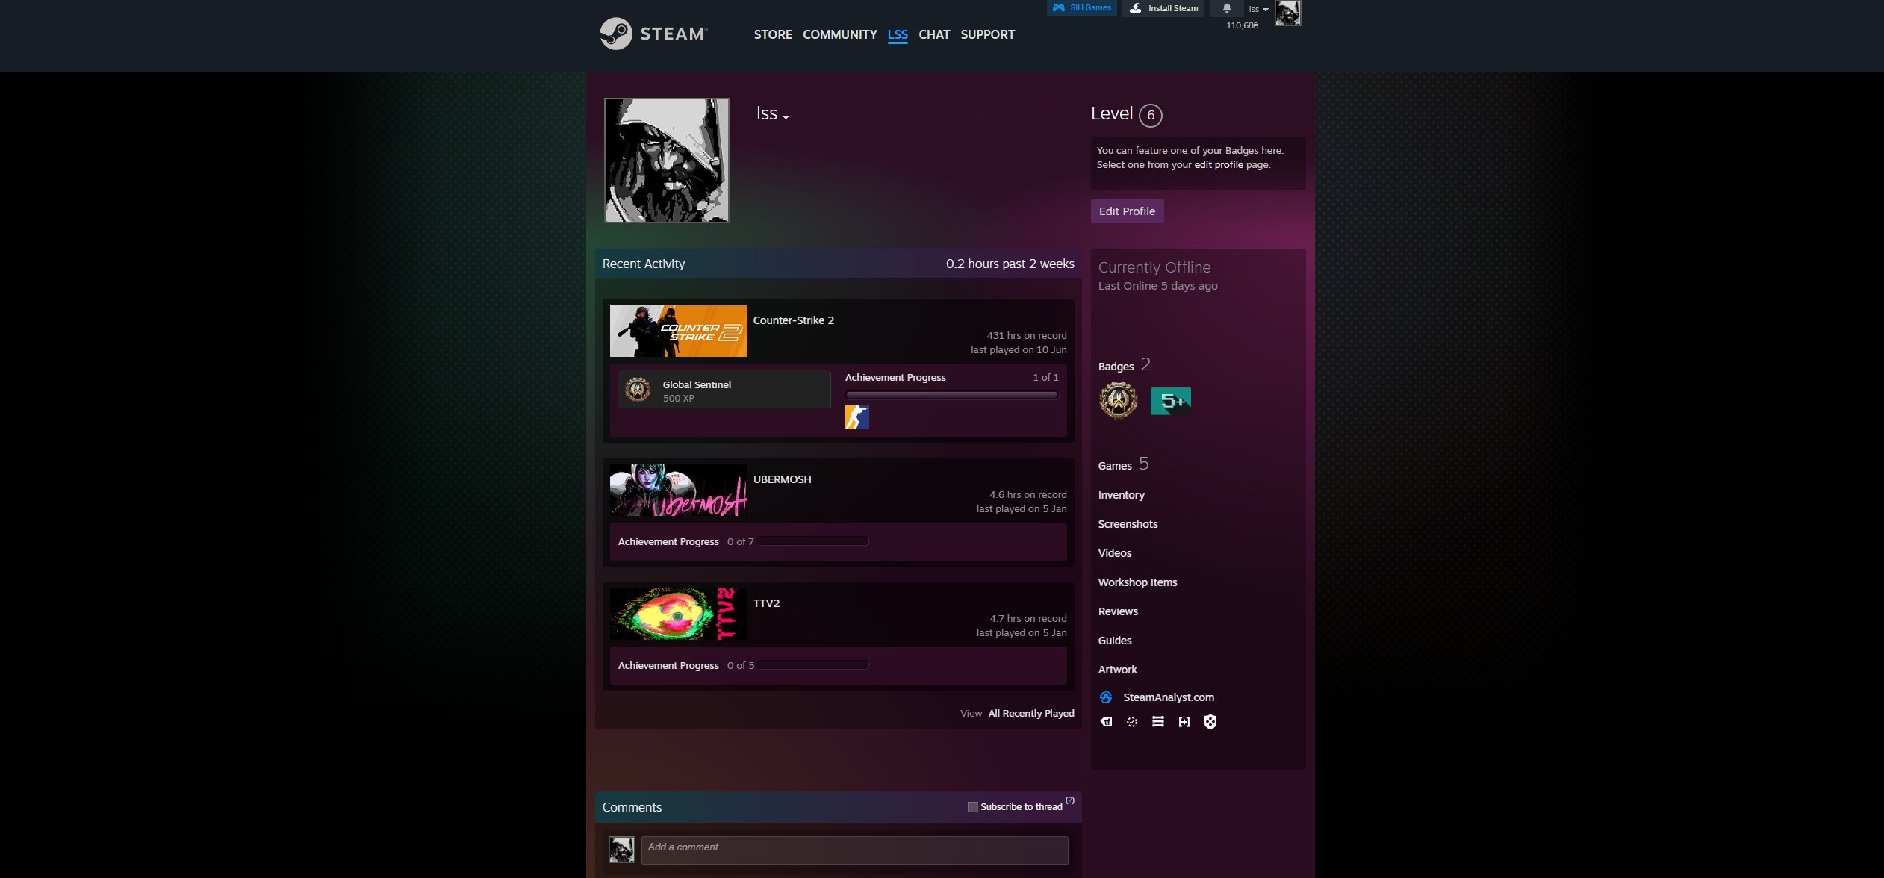Open the Counter-Strike 2 game title link
1884x878 pixels.
click(x=793, y=320)
